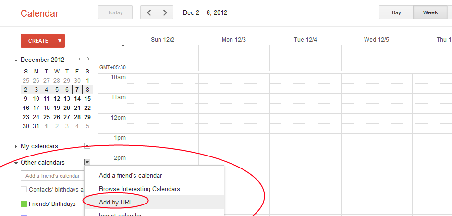The image size is (452, 216).
Task: Toggle the Contacts' birthdays calendar checkbox
Action: 24,189
